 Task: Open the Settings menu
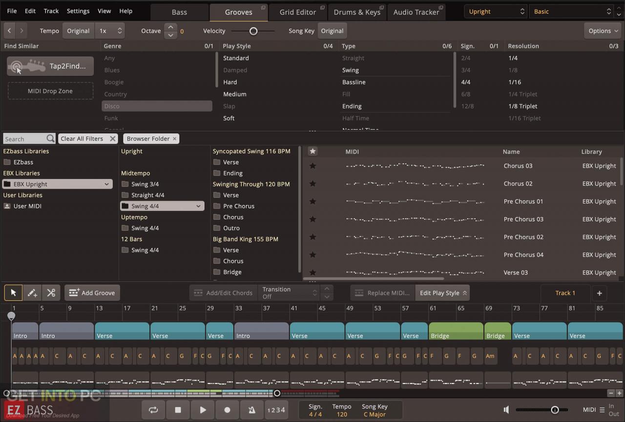(x=78, y=11)
